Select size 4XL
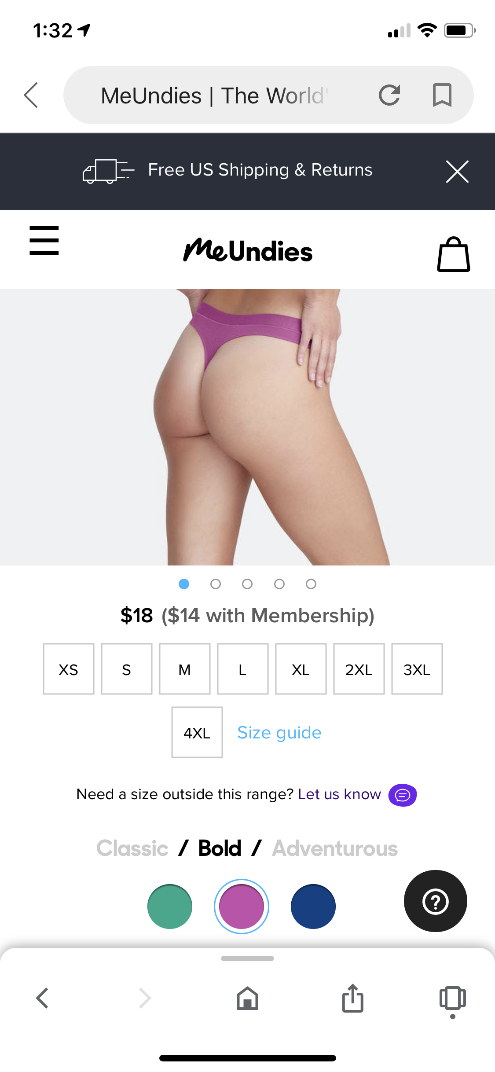 tap(197, 732)
